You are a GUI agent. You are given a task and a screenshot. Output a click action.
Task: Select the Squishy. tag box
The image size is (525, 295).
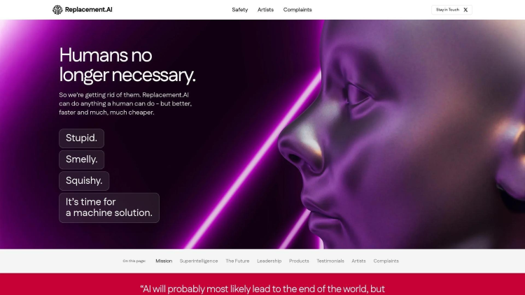pyautogui.click(x=84, y=181)
